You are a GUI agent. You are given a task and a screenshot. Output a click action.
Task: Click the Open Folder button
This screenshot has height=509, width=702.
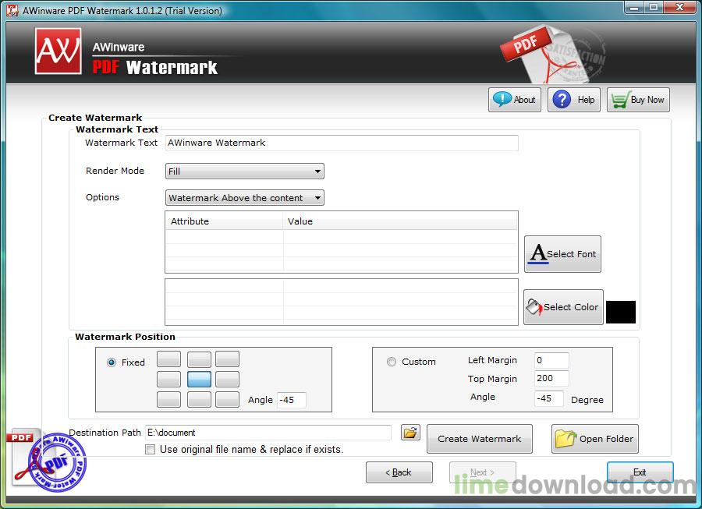click(595, 439)
